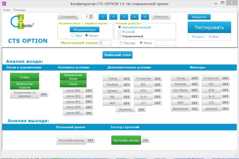Open the Индикаторы settings
Screen dimensions: 239x159
tap(84, 30)
